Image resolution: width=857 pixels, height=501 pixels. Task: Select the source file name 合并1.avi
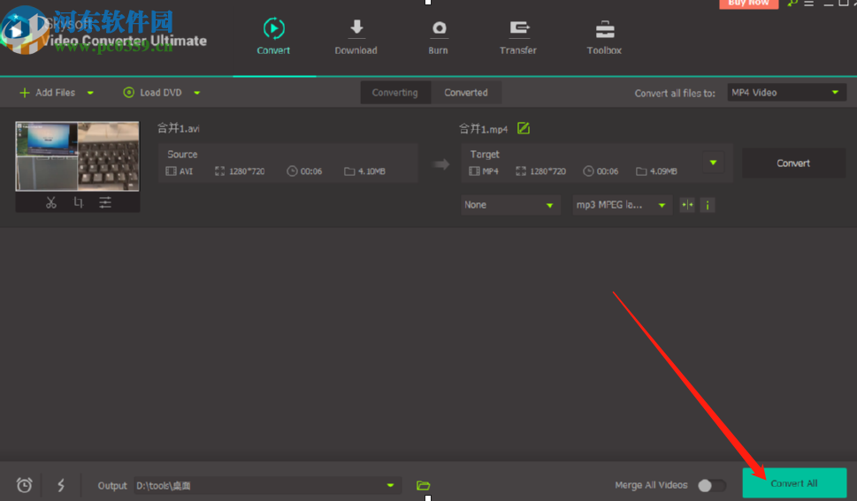point(179,128)
